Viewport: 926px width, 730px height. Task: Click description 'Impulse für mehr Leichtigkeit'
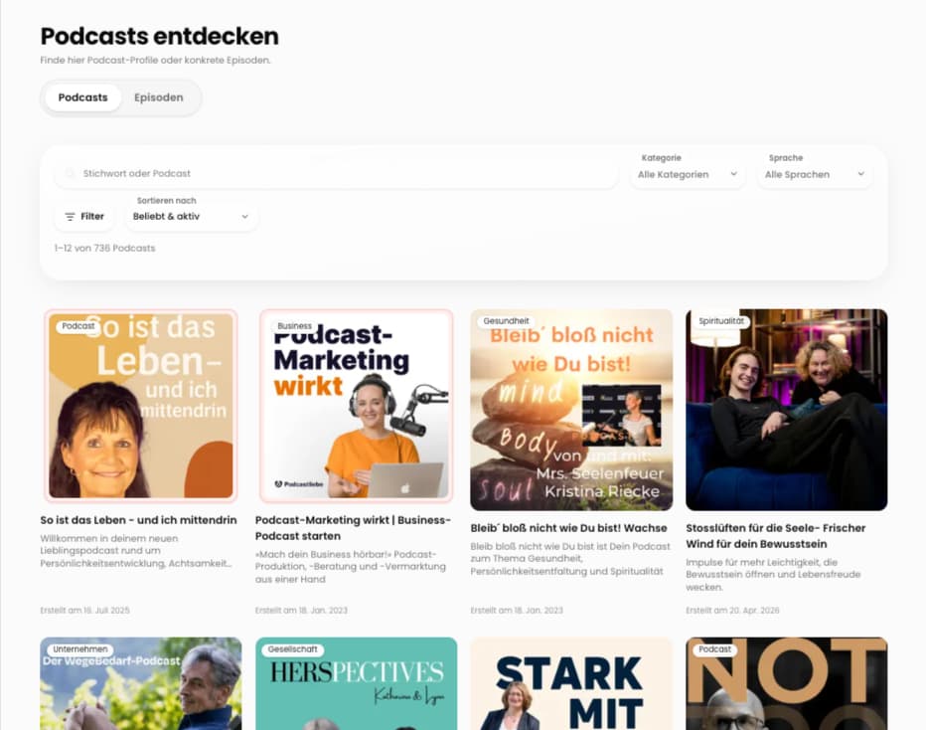[774, 575]
